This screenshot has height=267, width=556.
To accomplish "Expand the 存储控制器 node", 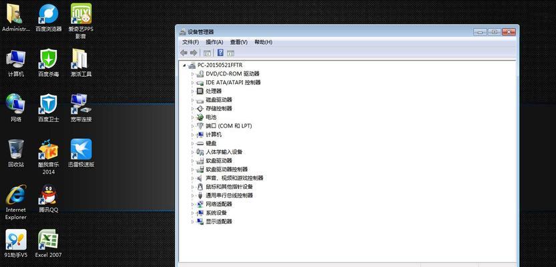I will pyautogui.click(x=192, y=109).
